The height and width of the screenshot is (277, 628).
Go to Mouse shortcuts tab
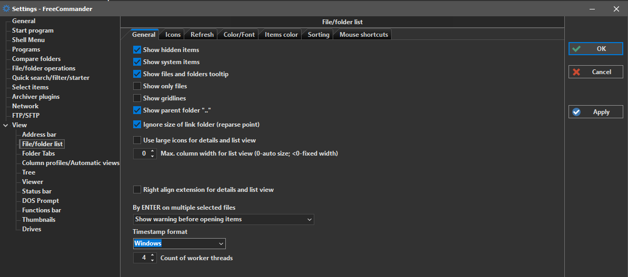363,35
